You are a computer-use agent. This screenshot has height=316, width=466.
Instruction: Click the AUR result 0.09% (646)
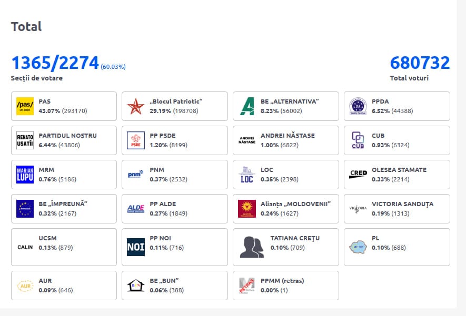56,290
